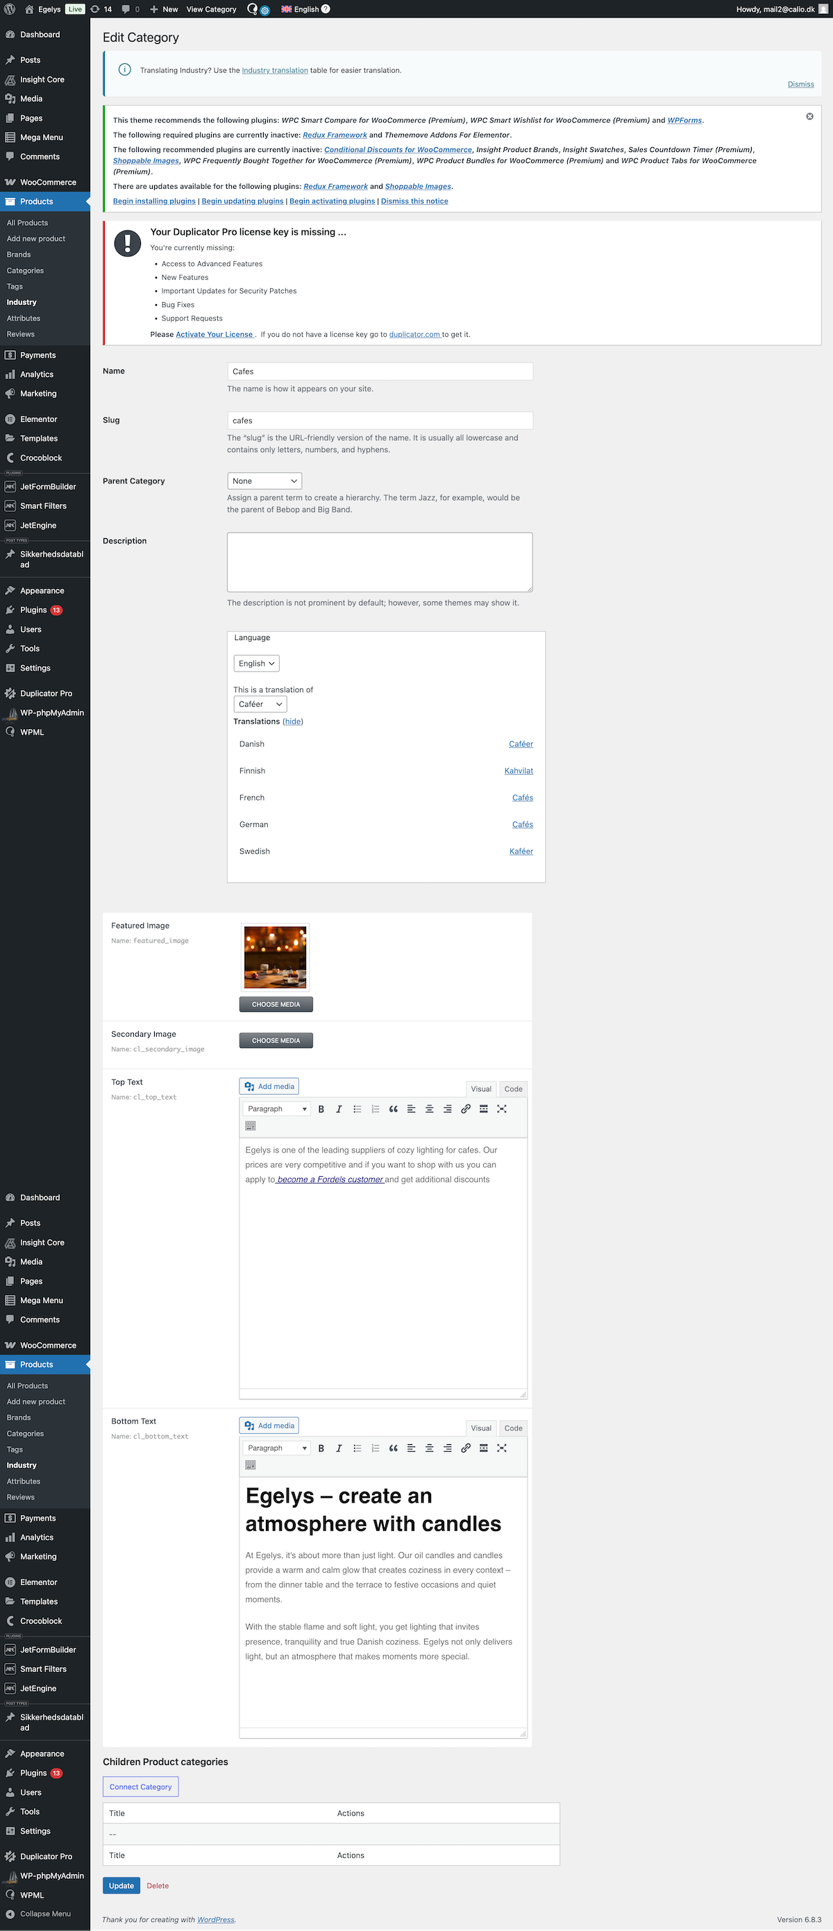Open the Paragraph format dropdown in the Bottom Text editor
This screenshot has width=833, height=1931.
[277, 1448]
